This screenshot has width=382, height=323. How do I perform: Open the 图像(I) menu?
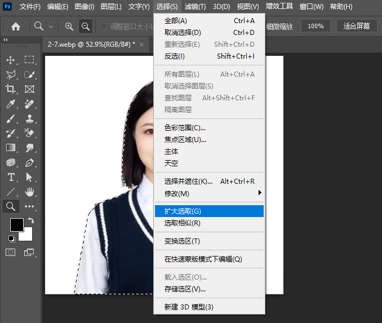[x=85, y=7]
